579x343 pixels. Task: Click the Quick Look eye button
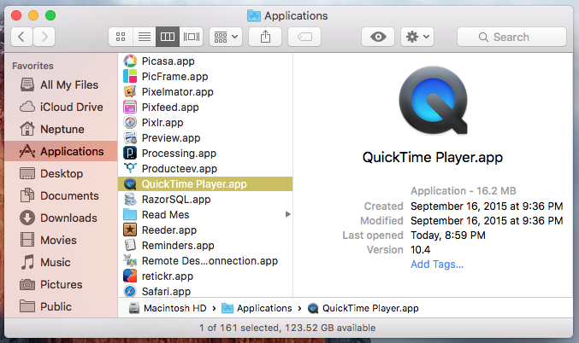click(x=378, y=37)
